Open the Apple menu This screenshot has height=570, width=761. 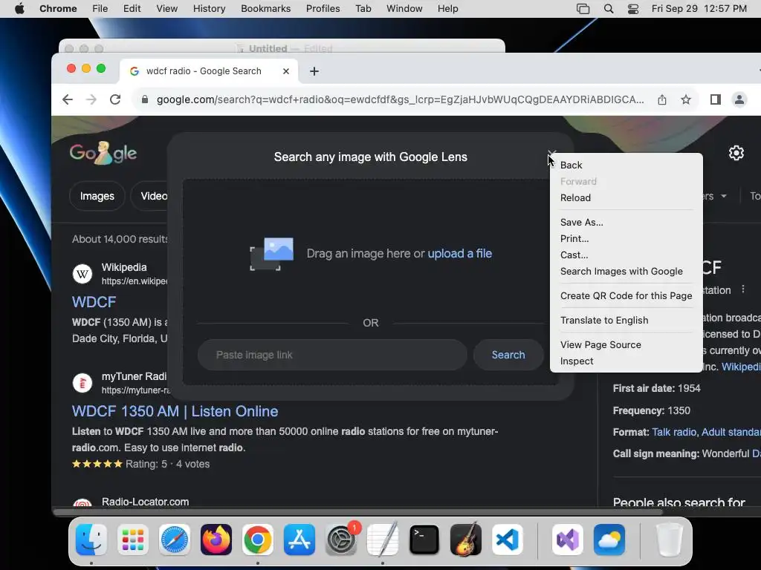[19, 9]
